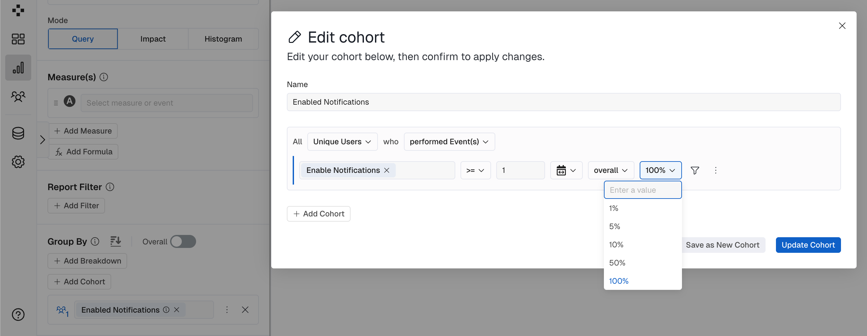Click the cohort Name input field
This screenshot has width=867, height=336.
pyautogui.click(x=563, y=102)
